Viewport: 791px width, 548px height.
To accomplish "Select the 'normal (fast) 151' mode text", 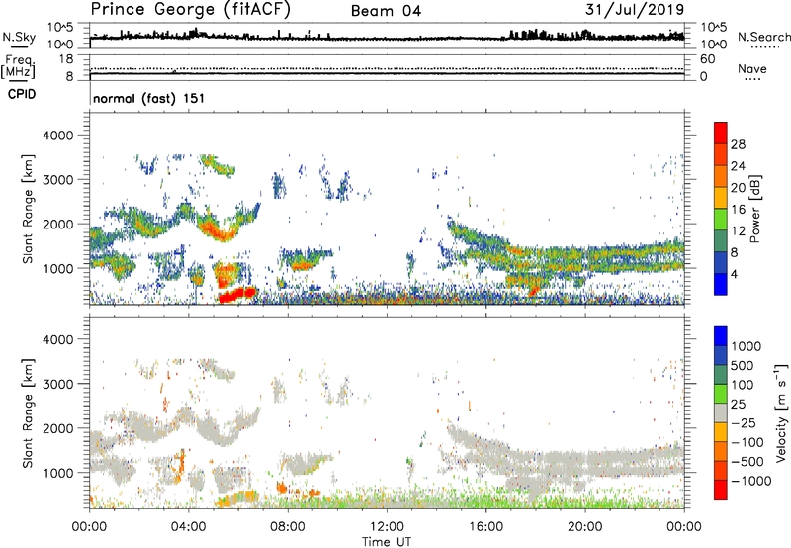I will (149, 98).
